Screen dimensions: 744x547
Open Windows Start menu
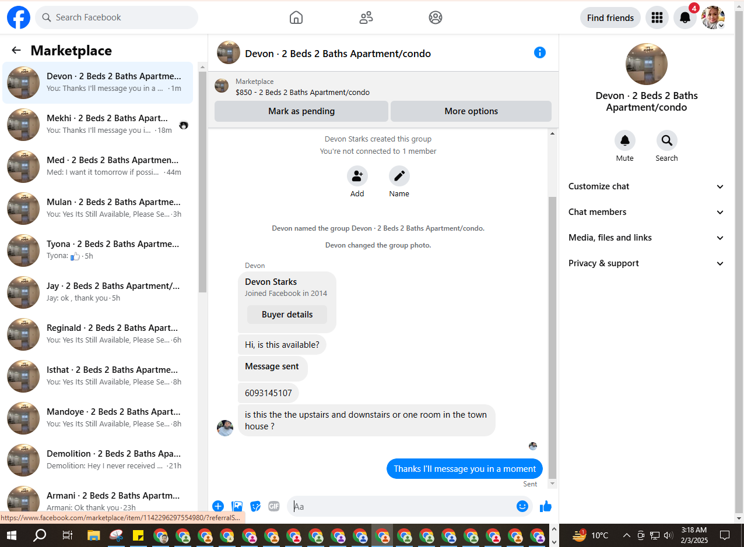[x=12, y=535]
